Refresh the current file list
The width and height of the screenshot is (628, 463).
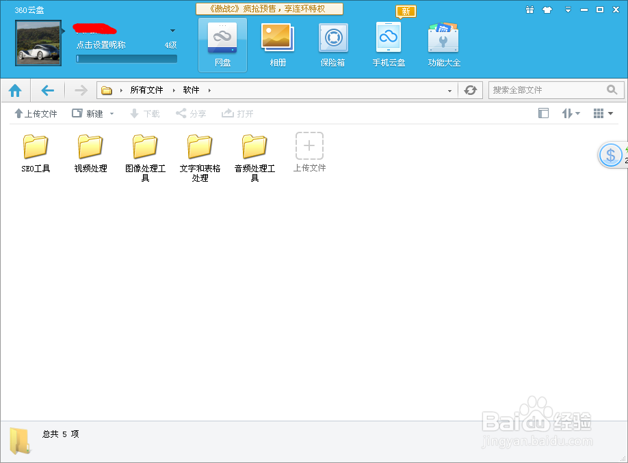click(x=470, y=89)
